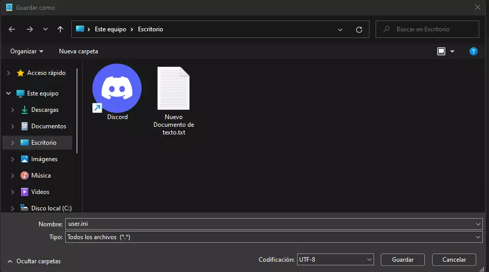This screenshot has width=489, height=272.
Task: Go forward with the right arrow
Action: [30, 29]
